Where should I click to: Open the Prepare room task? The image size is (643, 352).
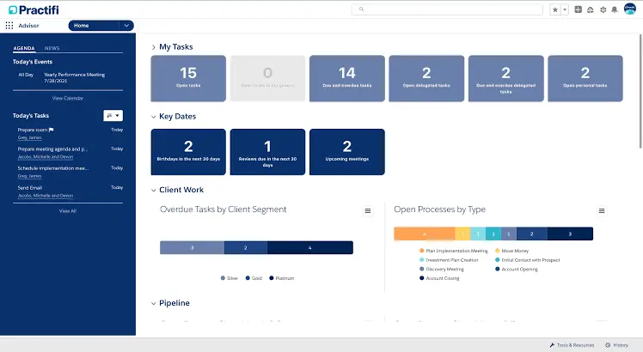pos(33,130)
